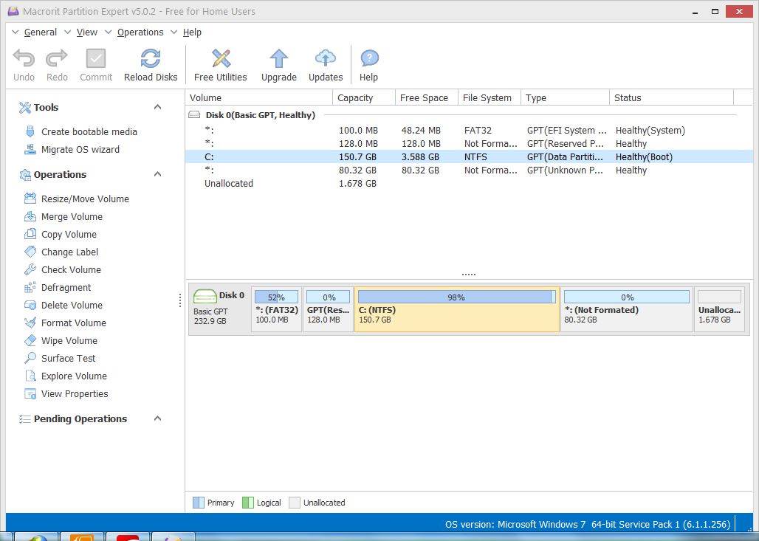Select the C: NTFS volume row
The image size is (759, 541).
pyautogui.click(x=469, y=156)
